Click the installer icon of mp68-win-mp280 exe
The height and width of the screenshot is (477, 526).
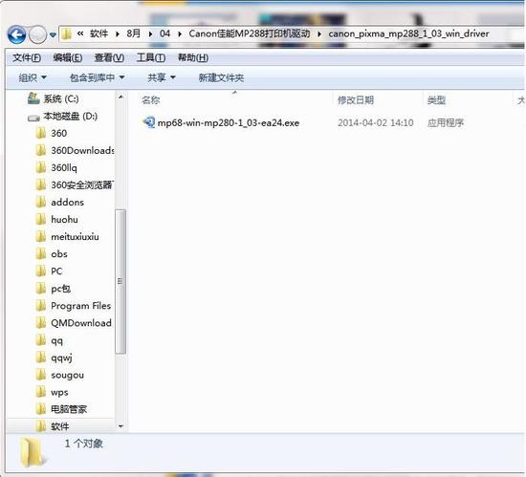point(149,122)
